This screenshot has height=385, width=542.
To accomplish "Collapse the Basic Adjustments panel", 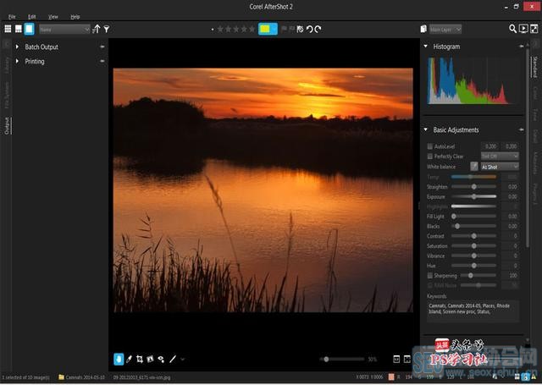I will [x=425, y=129].
